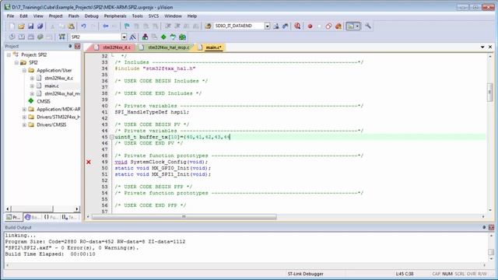Close the Build Output panel
This screenshot has width=498, height=280.
[491, 227]
